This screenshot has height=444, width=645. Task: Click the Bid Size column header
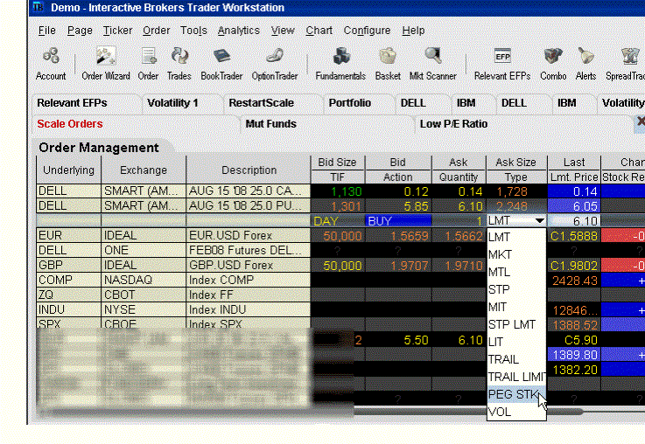click(337, 163)
